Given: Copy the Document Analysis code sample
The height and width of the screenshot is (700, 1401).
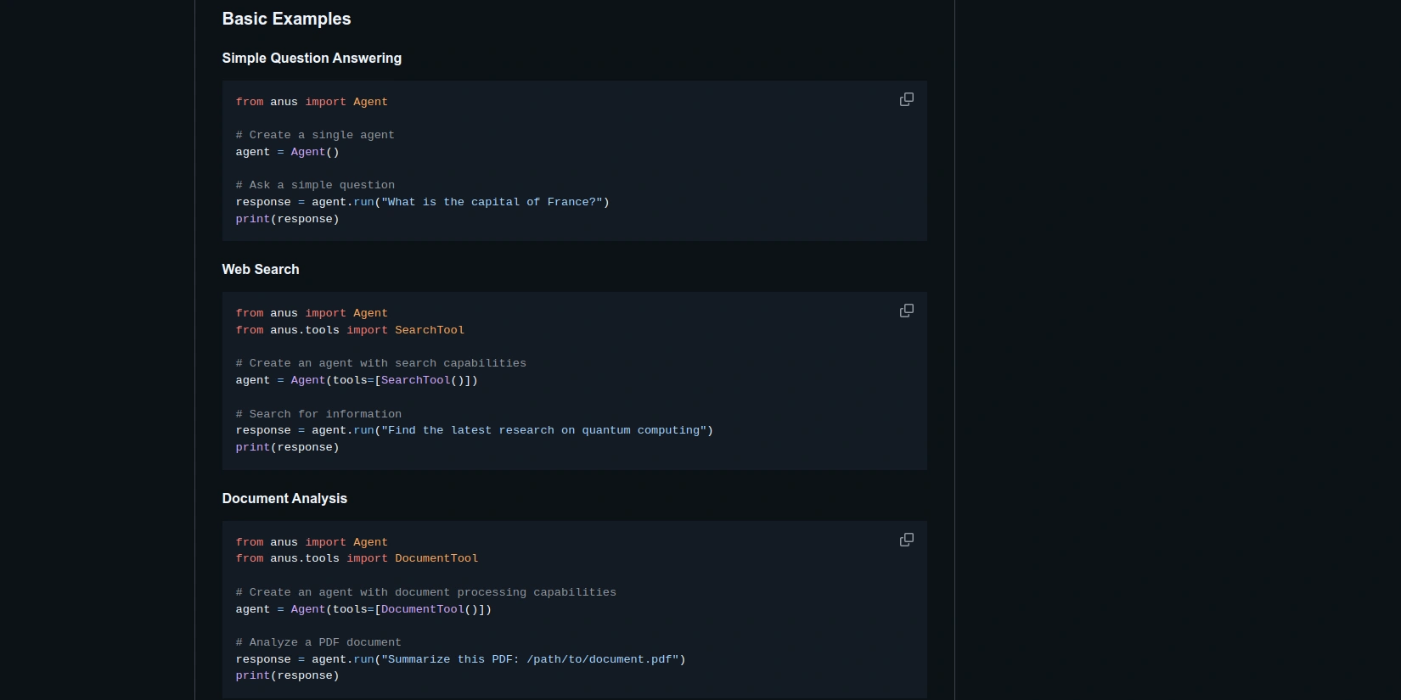Looking at the screenshot, I should point(906,540).
